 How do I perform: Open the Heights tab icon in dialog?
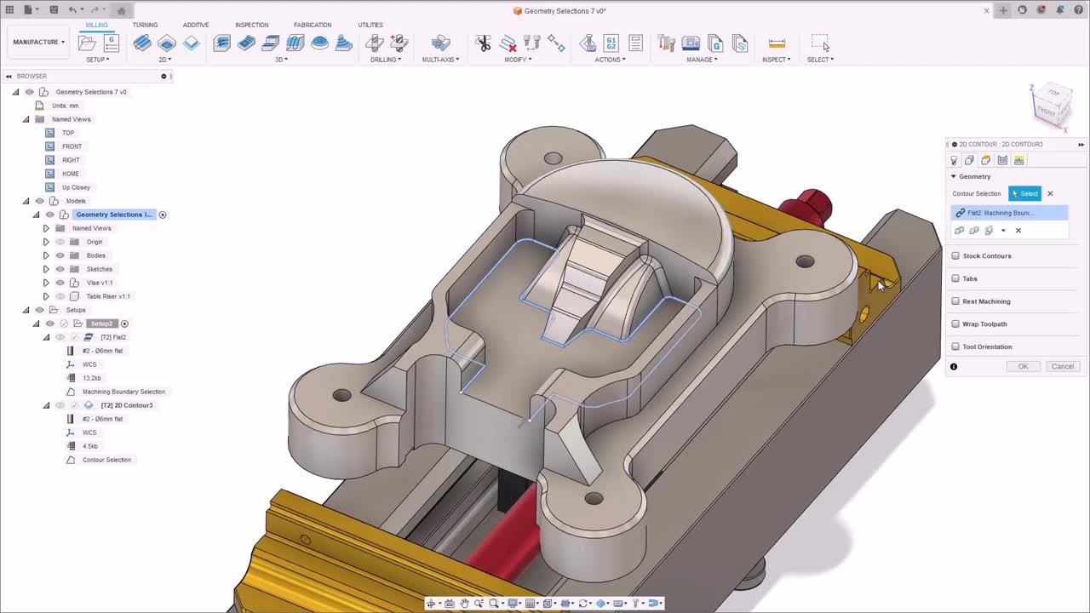click(986, 160)
